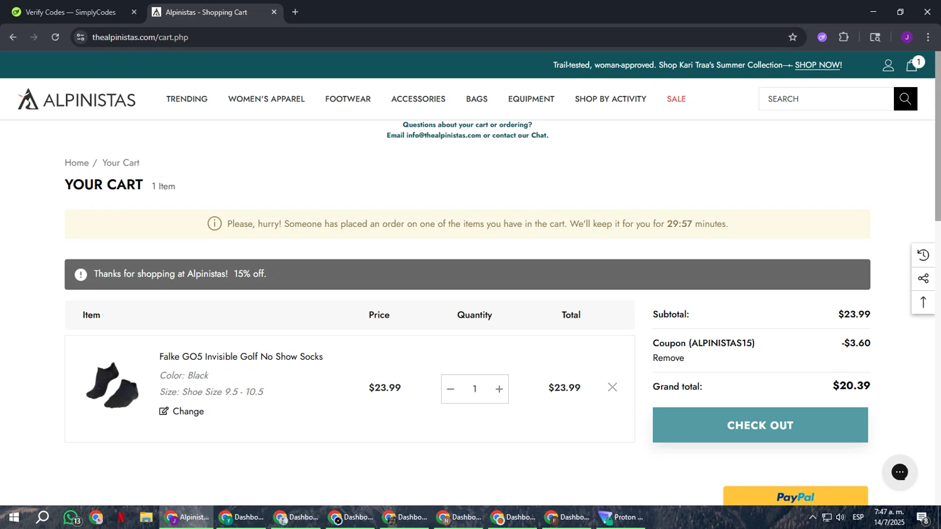Open recently viewed history icon
Viewport: 941px width, 529px height.
click(923, 255)
